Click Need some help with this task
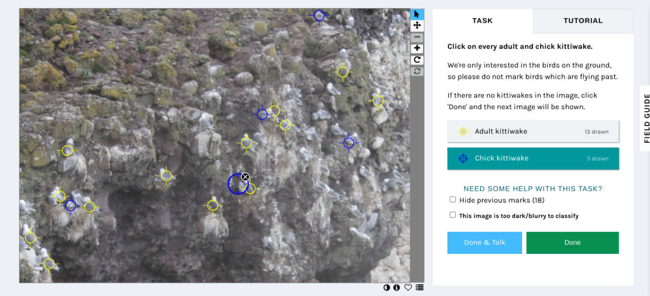650x296 pixels. [533, 188]
